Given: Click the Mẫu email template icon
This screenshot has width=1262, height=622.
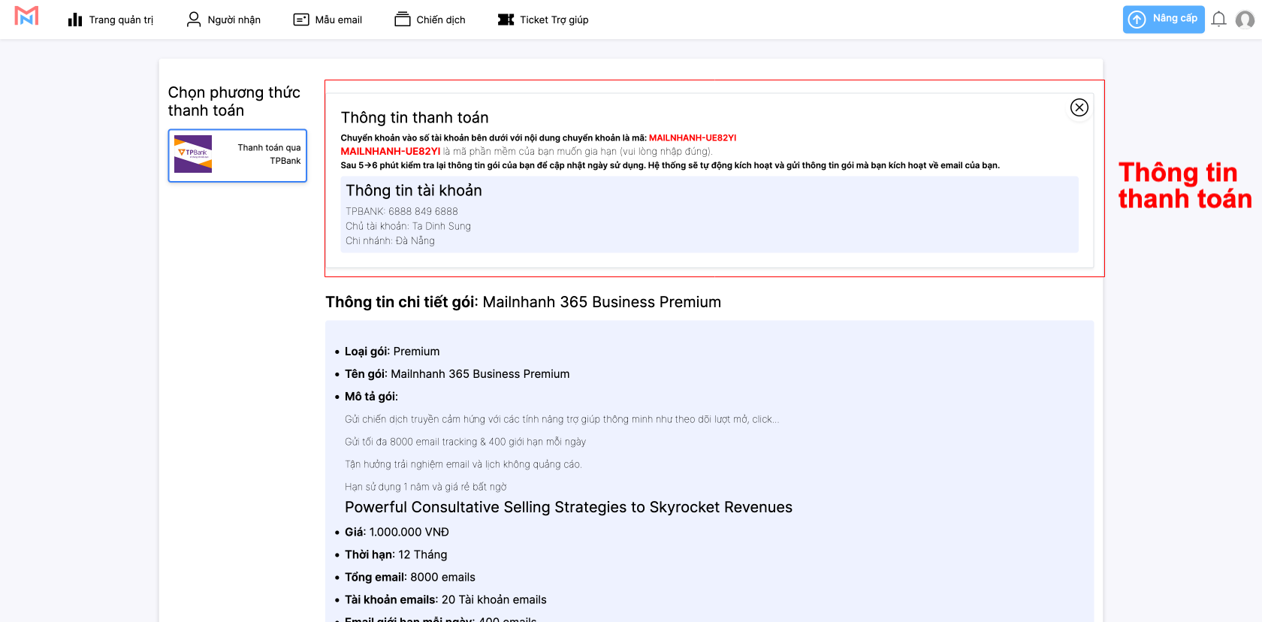Looking at the screenshot, I should tap(301, 20).
